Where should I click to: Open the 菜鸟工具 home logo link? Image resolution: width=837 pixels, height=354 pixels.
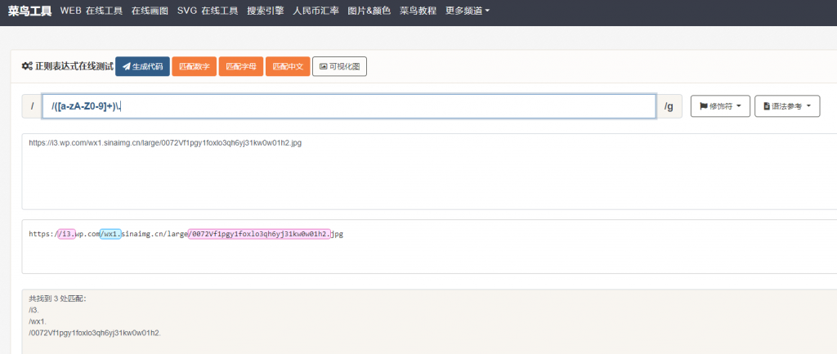pyautogui.click(x=30, y=11)
